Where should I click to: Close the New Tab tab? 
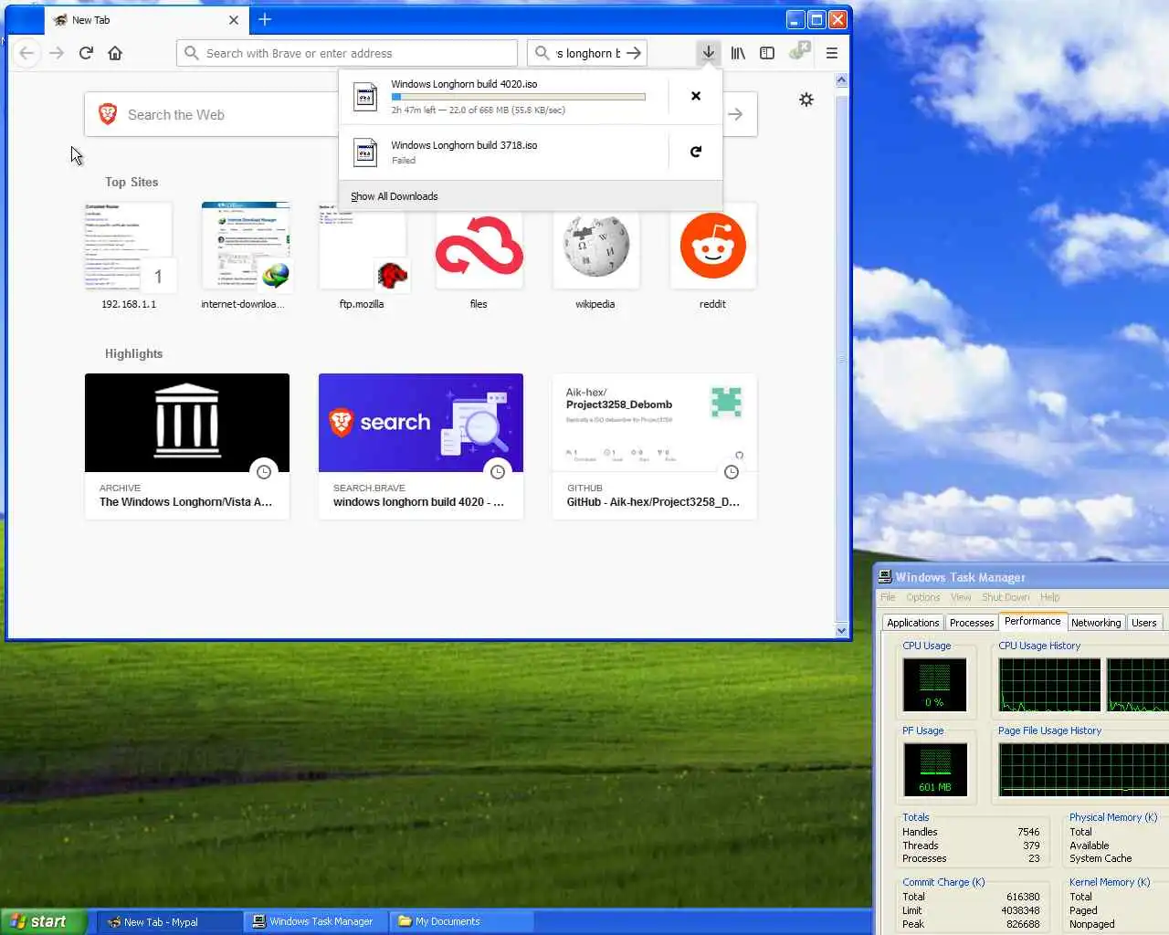click(234, 20)
